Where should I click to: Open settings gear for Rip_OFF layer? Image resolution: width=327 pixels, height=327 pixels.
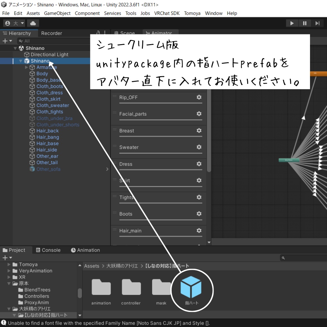point(199,97)
